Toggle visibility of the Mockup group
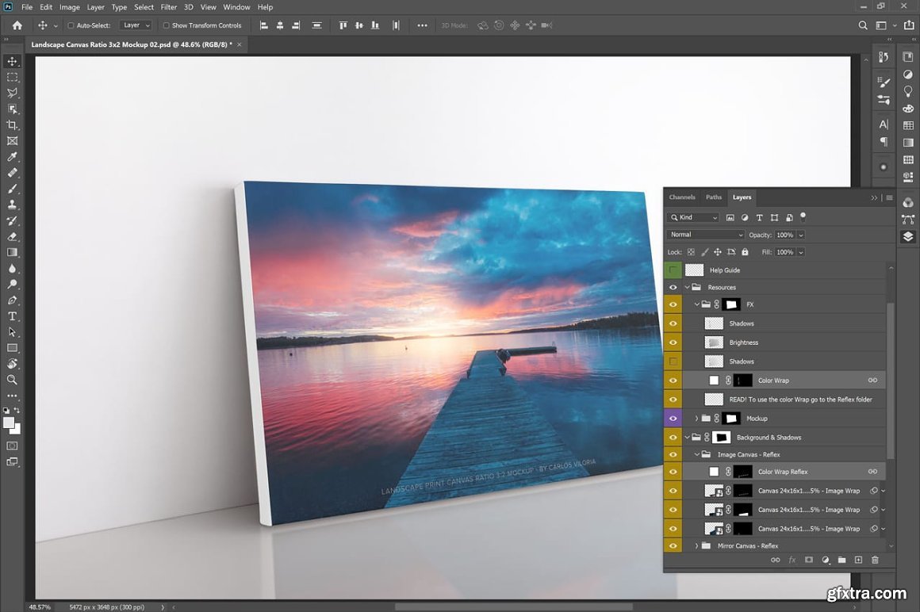This screenshot has width=920, height=612. (673, 419)
